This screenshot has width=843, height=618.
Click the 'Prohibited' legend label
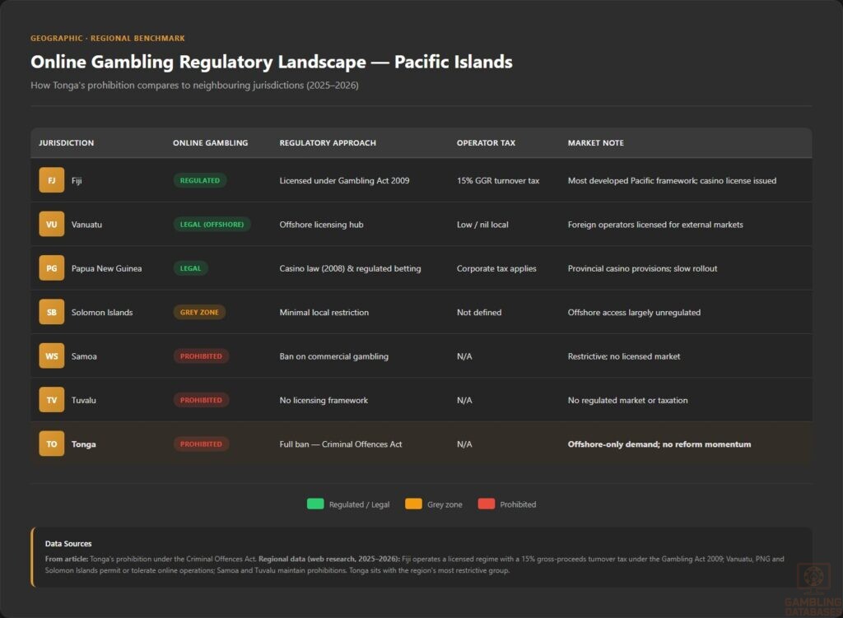(x=518, y=504)
